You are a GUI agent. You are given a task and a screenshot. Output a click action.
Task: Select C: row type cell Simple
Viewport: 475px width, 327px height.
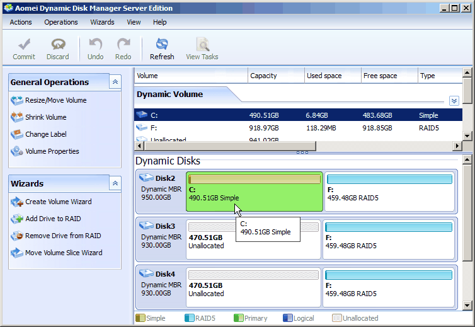[428, 115]
